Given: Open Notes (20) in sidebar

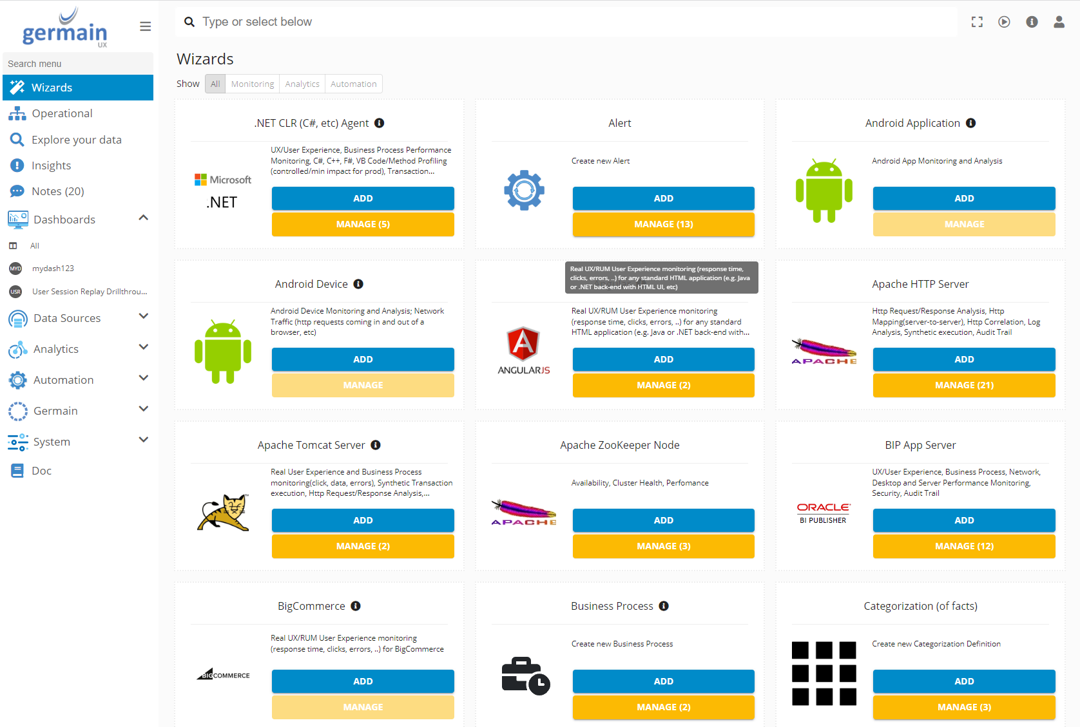Looking at the screenshot, I should click(57, 191).
